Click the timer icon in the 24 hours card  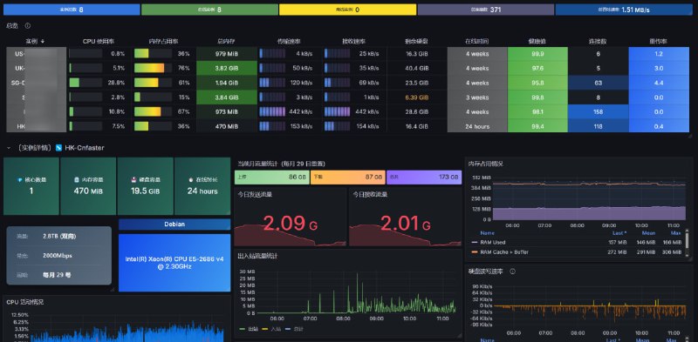pyautogui.click(x=191, y=180)
